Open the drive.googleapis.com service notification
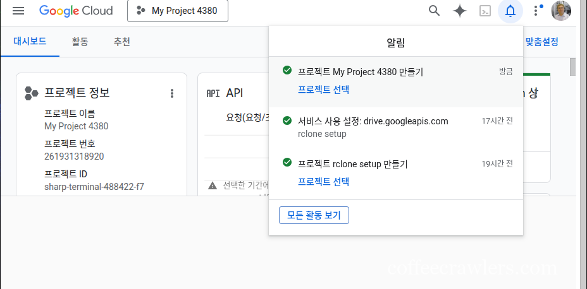 (373, 121)
